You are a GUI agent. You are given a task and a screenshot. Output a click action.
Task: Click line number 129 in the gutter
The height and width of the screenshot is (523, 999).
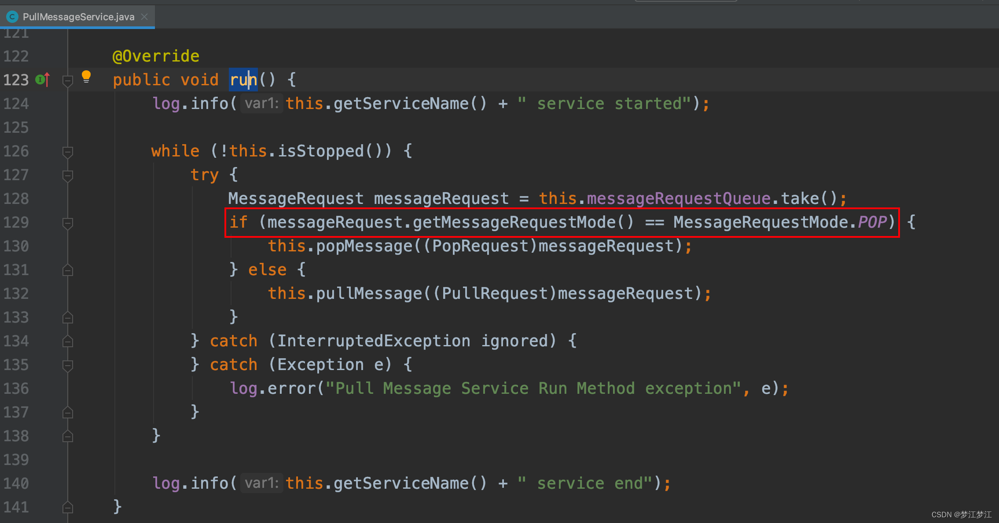[16, 222]
